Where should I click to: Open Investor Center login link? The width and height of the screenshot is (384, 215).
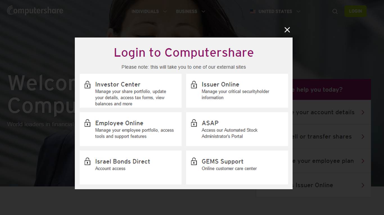click(130, 91)
